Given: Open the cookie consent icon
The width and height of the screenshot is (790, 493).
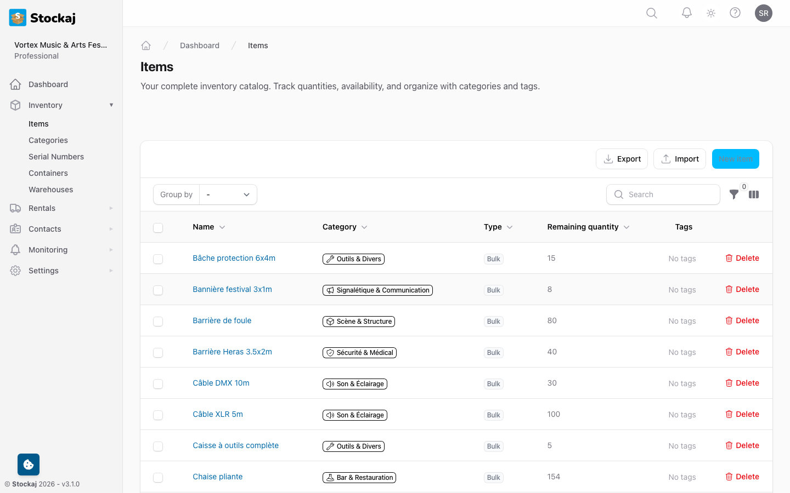Looking at the screenshot, I should pyautogui.click(x=28, y=464).
